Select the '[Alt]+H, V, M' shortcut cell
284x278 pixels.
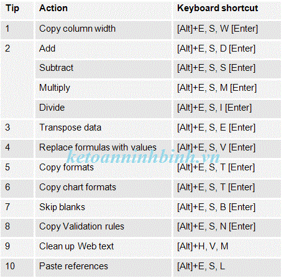click(227, 248)
